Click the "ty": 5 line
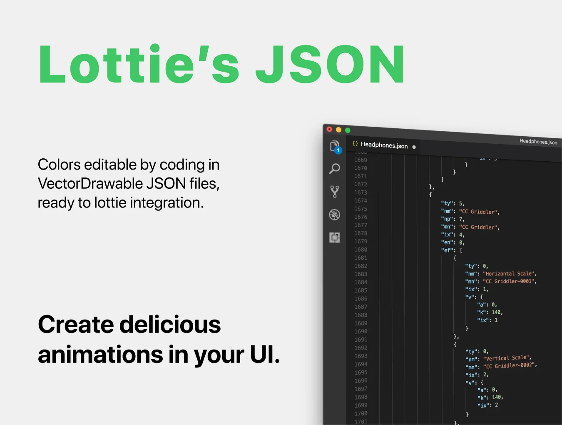This screenshot has width=562, height=425. [452, 203]
